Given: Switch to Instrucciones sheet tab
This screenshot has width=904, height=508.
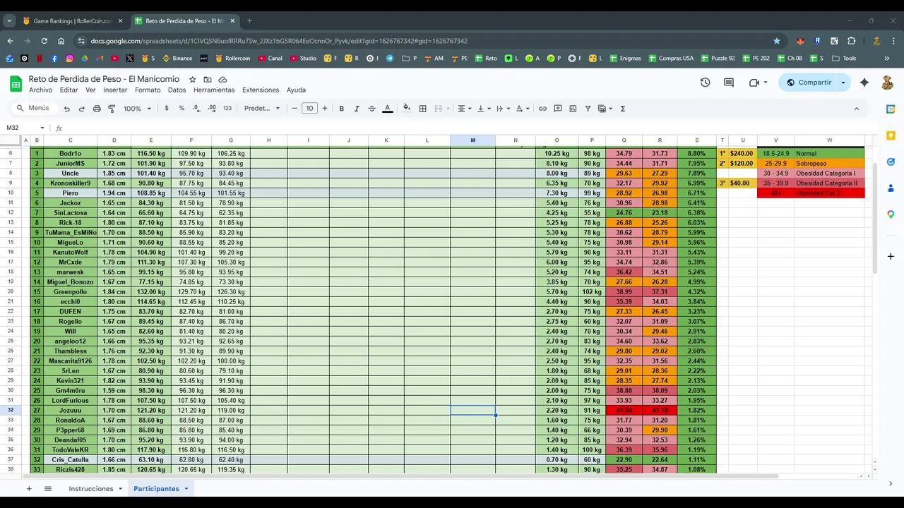Looking at the screenshot, I should tap(91, 488).
